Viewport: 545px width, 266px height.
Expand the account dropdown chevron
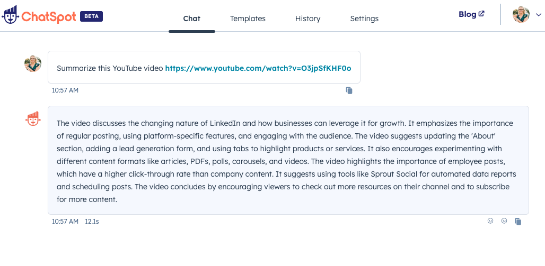click(539, 15)
